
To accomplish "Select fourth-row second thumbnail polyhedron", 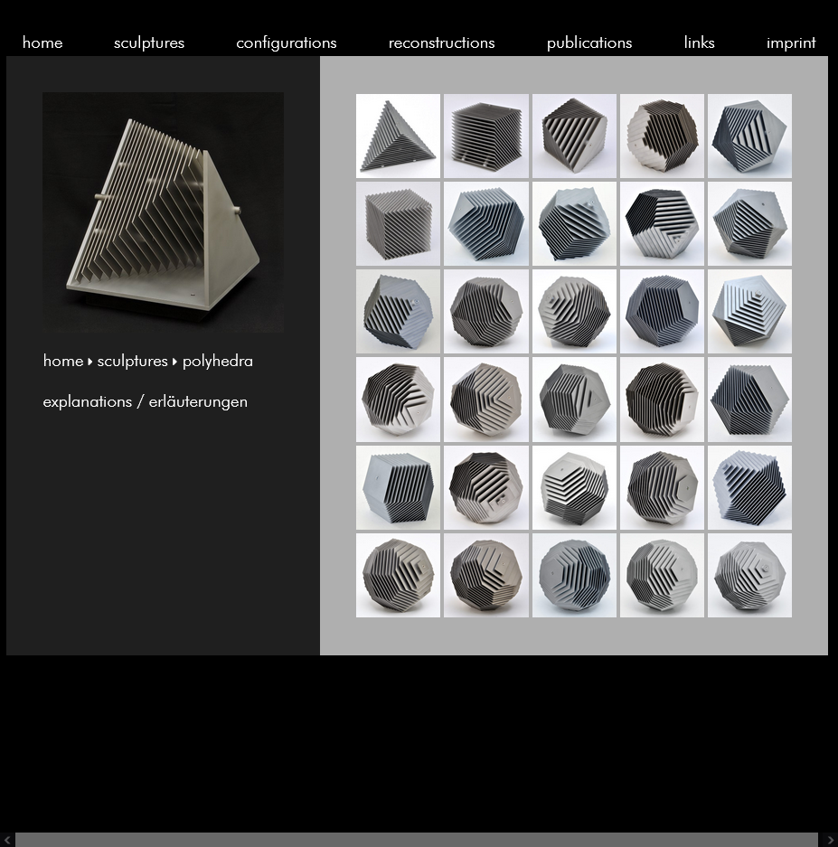I will tap(486, 400).
